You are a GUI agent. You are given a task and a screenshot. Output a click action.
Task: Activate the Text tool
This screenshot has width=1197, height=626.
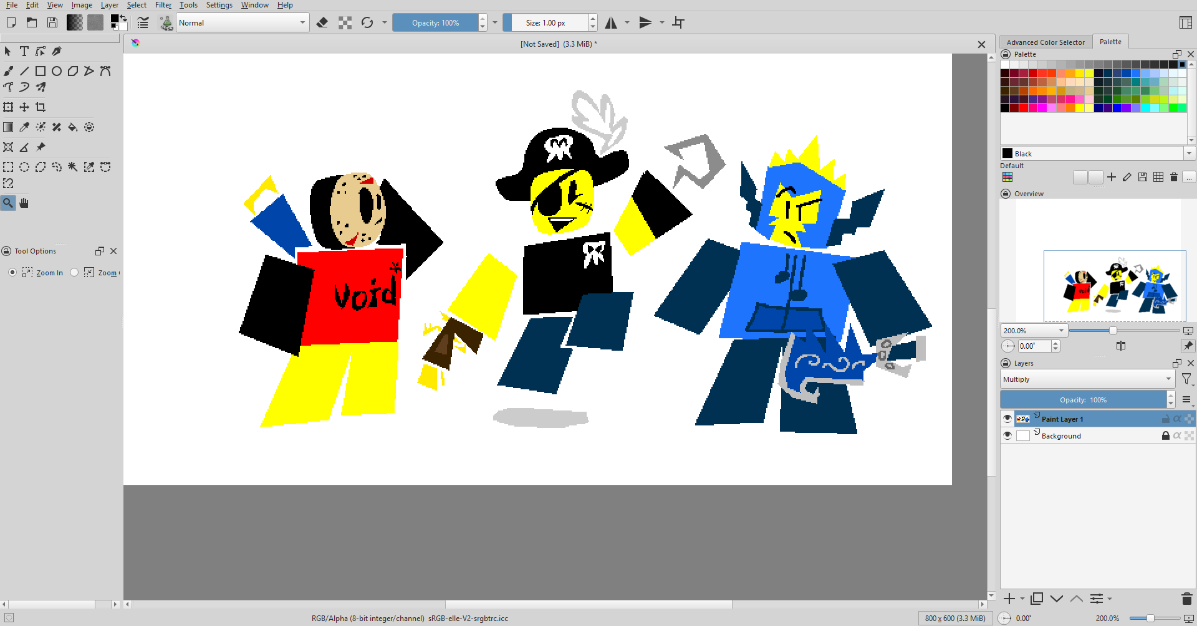point(24,51)
